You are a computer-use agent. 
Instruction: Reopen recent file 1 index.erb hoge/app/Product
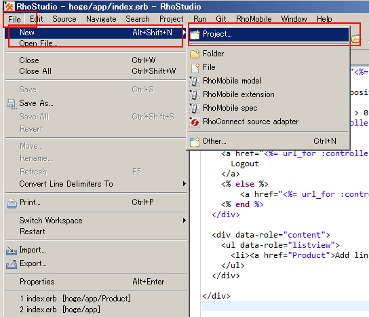tap(96, 299)
